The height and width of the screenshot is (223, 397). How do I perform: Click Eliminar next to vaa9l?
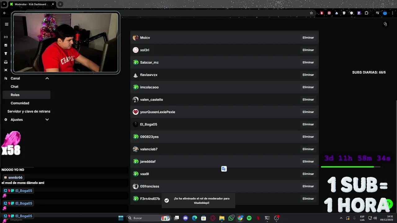pos(308,174)
